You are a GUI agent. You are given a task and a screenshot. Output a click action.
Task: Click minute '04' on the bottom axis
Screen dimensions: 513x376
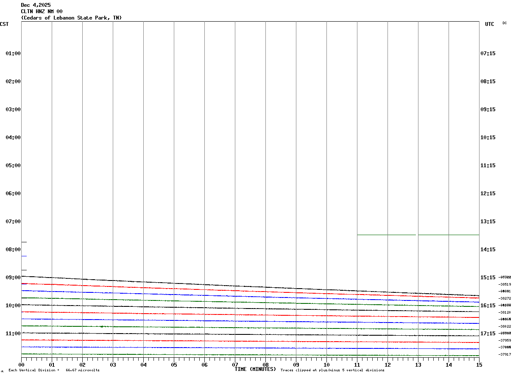coord(143,365)
